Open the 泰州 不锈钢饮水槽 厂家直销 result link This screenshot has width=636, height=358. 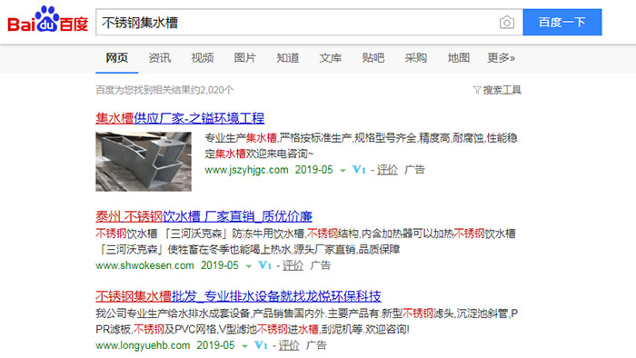click(204, 216)
